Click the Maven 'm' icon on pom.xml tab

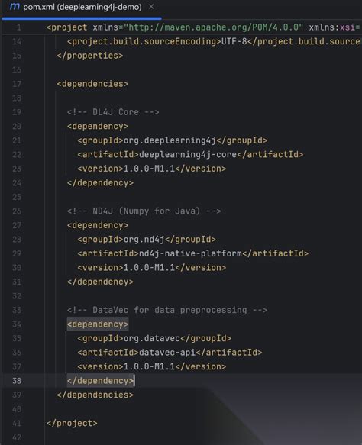tap(15, 6)
